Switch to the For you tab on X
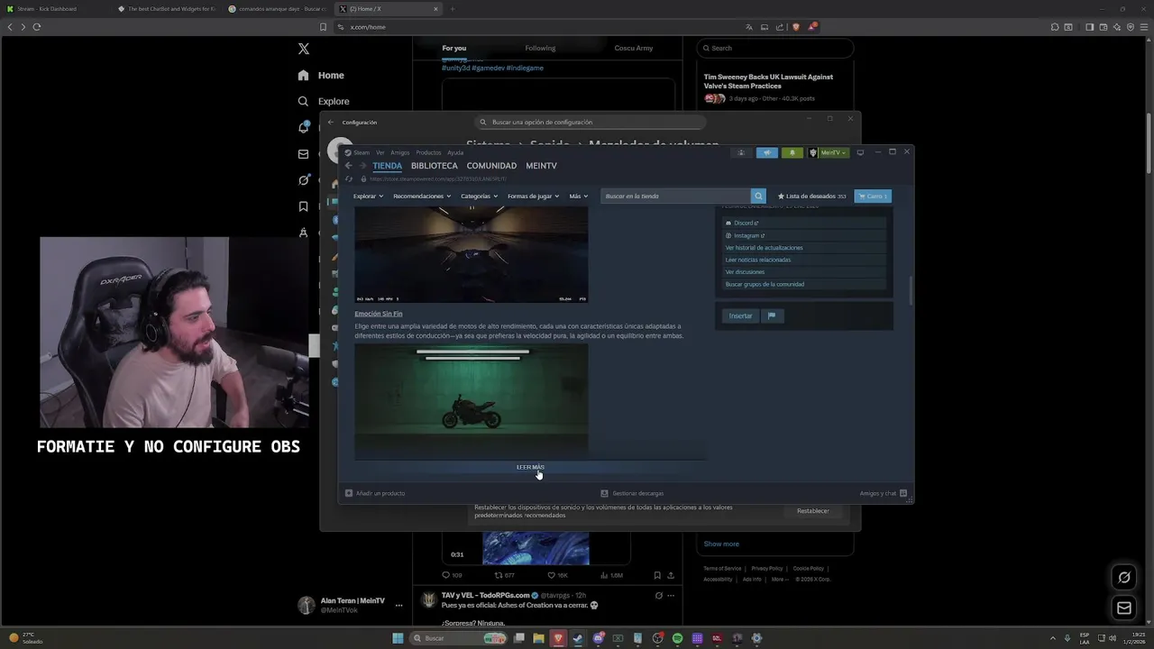Screen dimensions: 1154x649 [454, 48]
